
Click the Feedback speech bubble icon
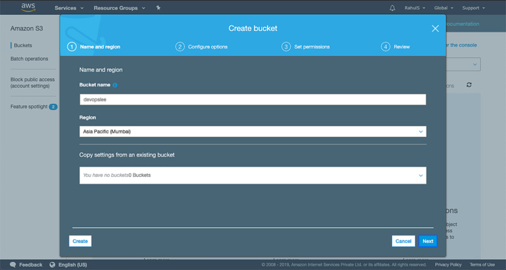13,265
